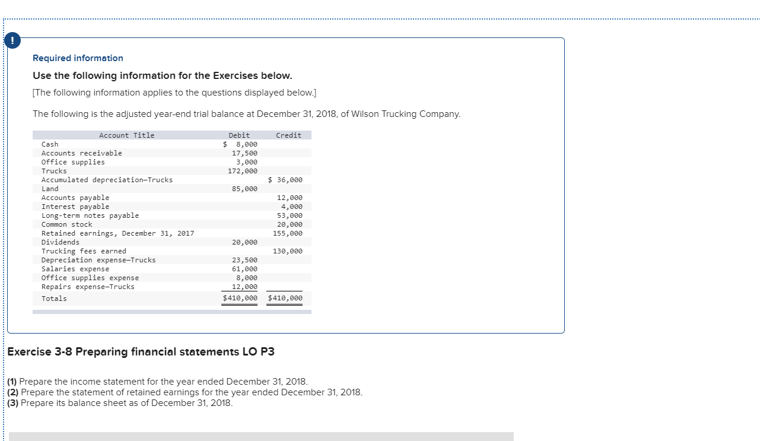
Task: Click instruction (1) Prepare the income statement
Action: coord(158,382)
